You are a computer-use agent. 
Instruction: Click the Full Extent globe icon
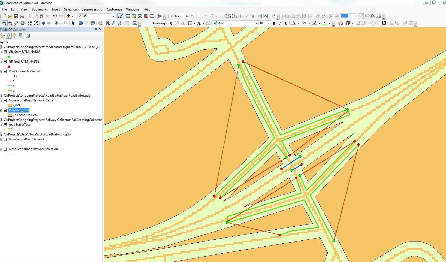click(23, 23)
